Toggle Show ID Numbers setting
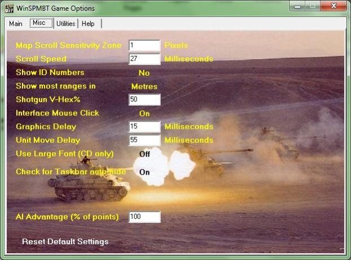This screenshot has height=260, width=351. point(144,73)
